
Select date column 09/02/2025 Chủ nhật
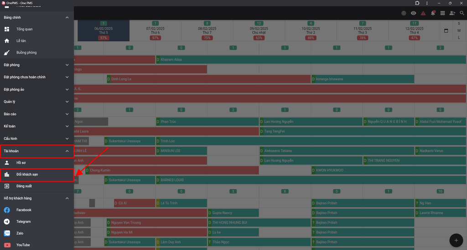pyautogui.click(x=259, y=31)
